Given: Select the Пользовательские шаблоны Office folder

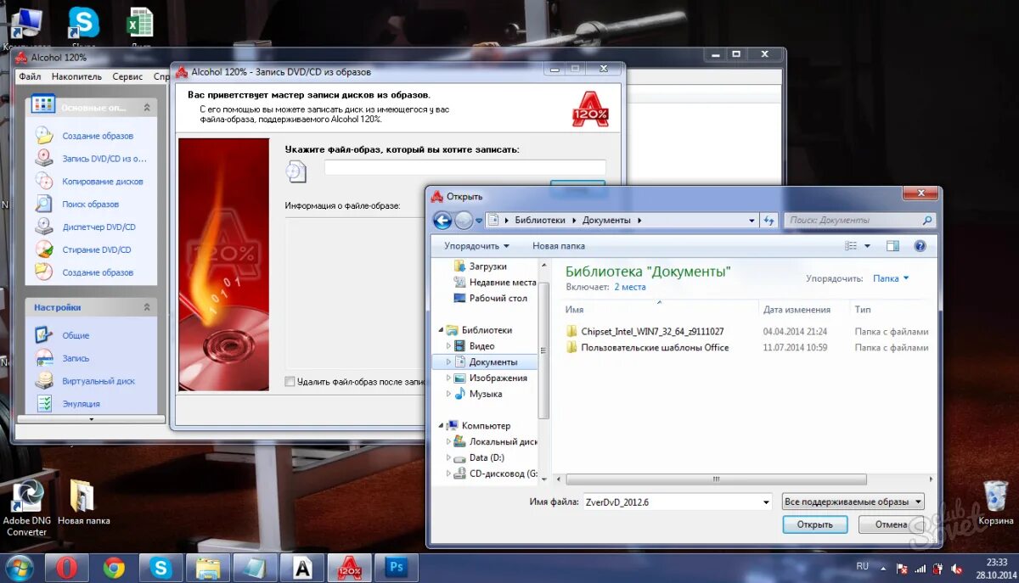Looking at the screenshot, I should point(647,348).
